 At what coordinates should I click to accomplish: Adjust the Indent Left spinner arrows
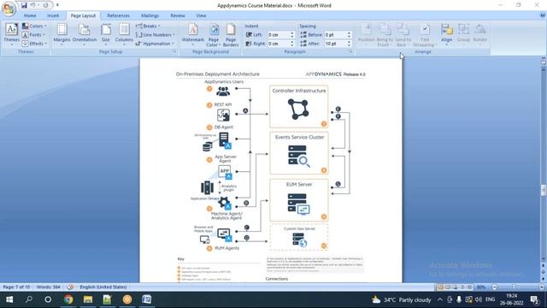tap(292, 35)
